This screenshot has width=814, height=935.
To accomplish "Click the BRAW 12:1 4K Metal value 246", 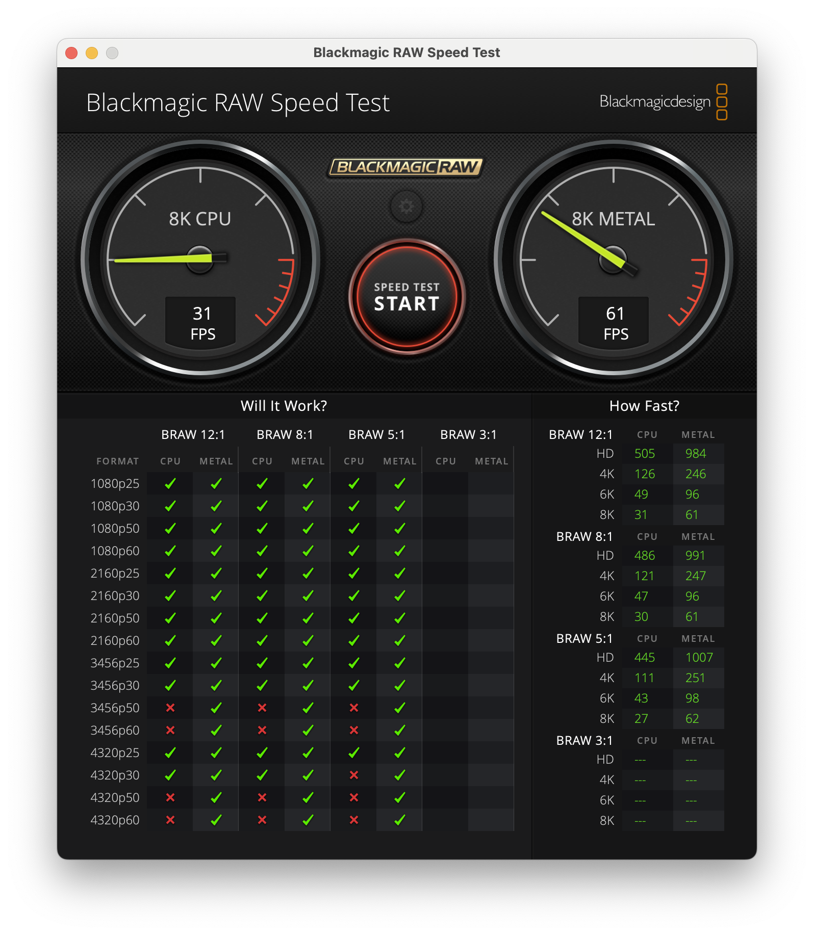I will tap(696, 474).
